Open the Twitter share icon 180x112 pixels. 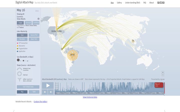pyautogui.click(x=161, y=3)
